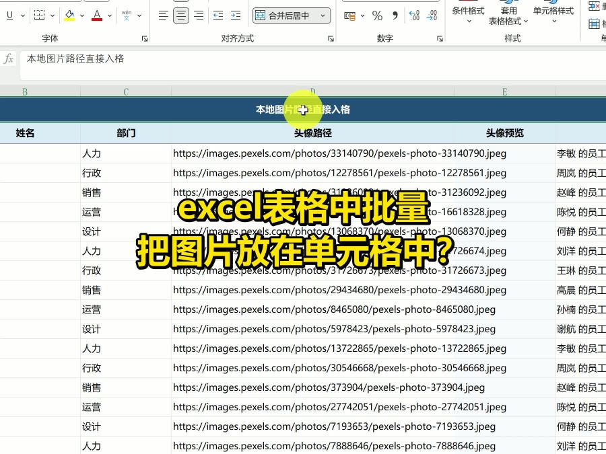Apply comma thousands separator style
The width and height of the screenshot is (606, 454).
(x=395, y=15)
